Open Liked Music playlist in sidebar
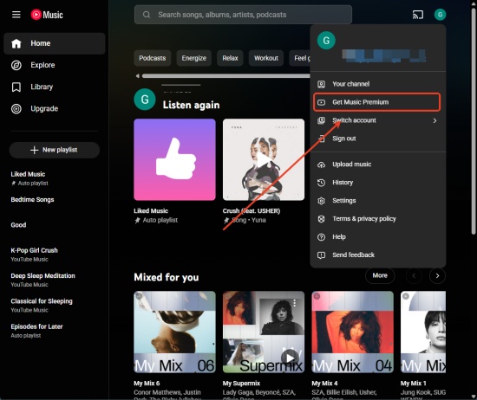The width and height of the screenshot is (477, 400). click(28, 174)
